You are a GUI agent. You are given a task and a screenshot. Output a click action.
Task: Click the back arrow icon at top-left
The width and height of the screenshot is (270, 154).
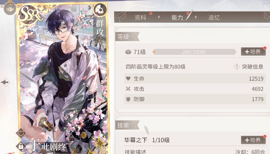point(9,9)
